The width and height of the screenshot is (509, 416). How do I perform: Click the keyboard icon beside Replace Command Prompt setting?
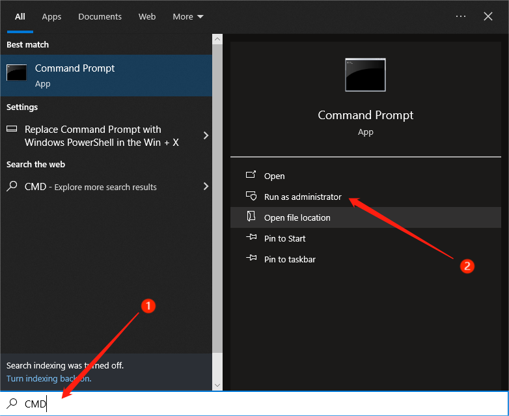tap(12, 129)
